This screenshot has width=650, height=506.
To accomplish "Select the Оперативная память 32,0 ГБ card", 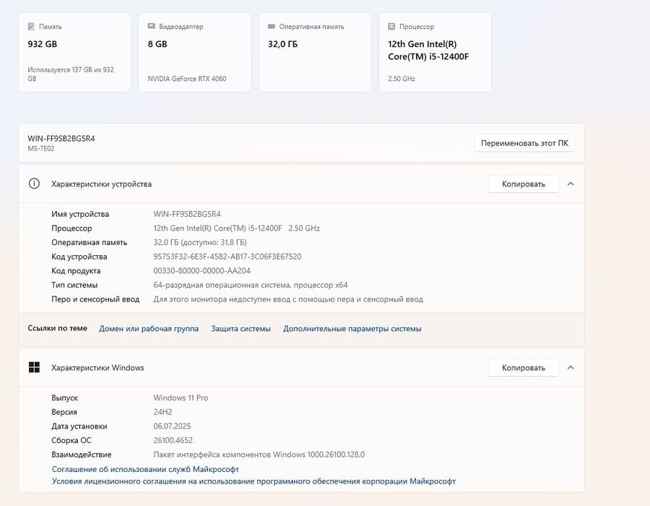I will click(x=315, y=52).
